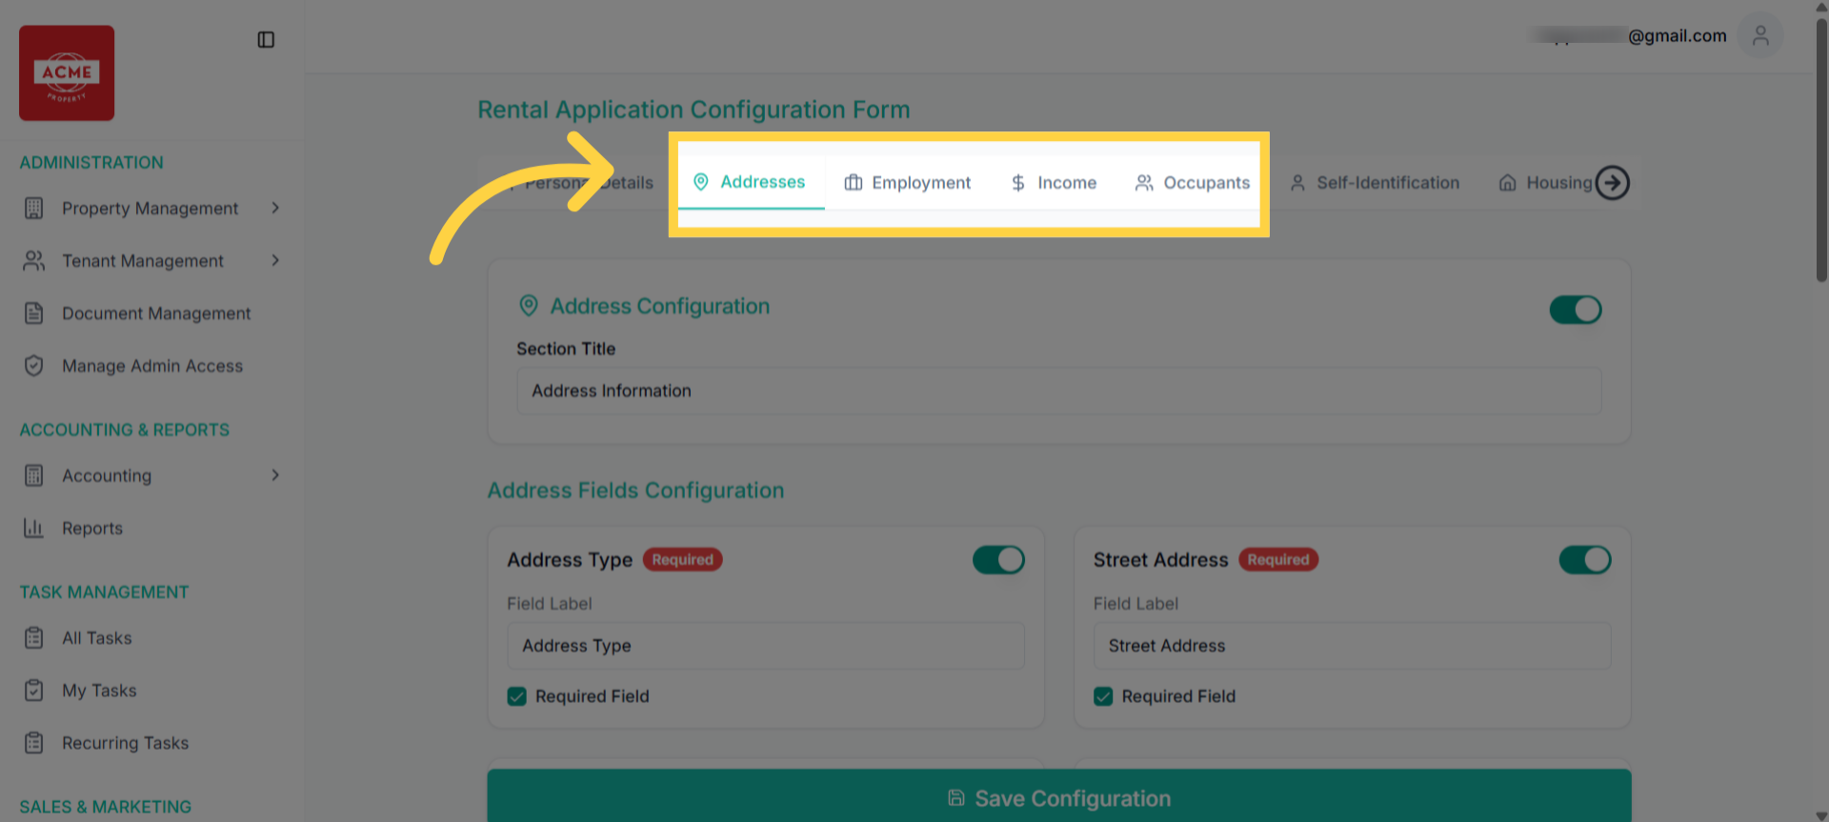This screenshot has width=1829, height=822.
Task: Switch to the Income tab
Action: tap(1054, 183)
